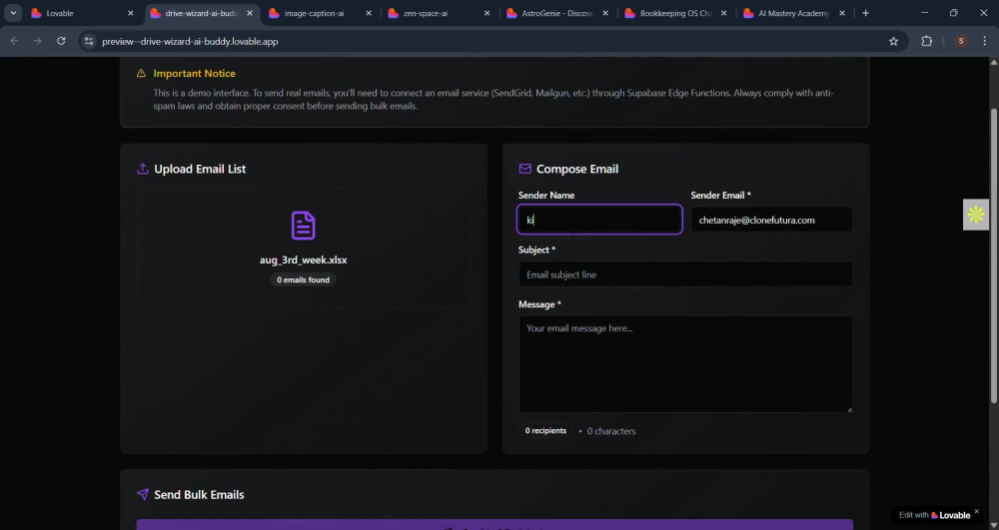Viewport: 999px width, 530px height.
Task: Go forward to next page
Action: (38, 41)
